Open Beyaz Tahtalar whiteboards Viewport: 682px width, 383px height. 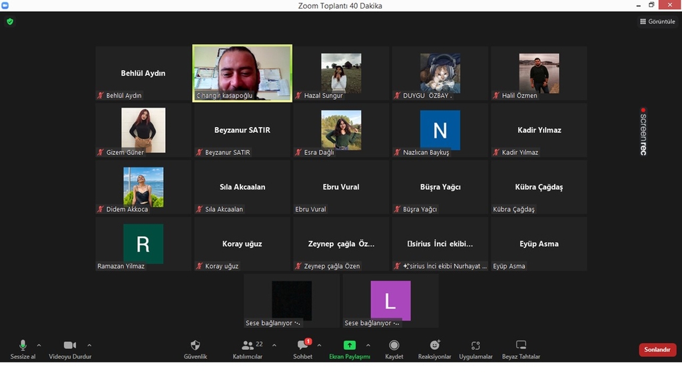(521, 349)
